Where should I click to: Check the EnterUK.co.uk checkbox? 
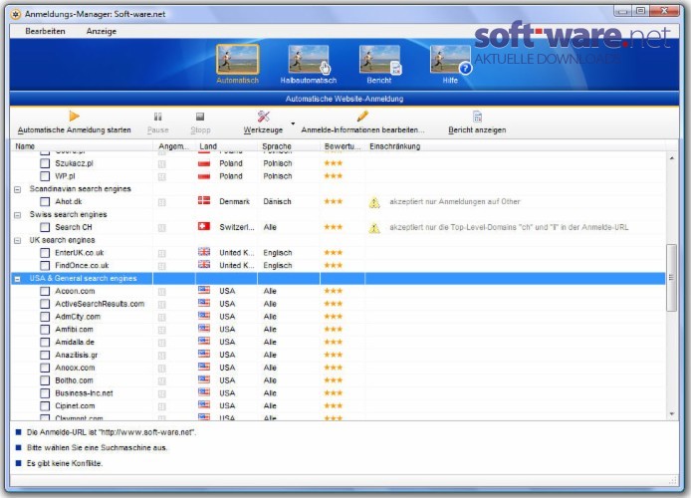[x=45, y=253]
